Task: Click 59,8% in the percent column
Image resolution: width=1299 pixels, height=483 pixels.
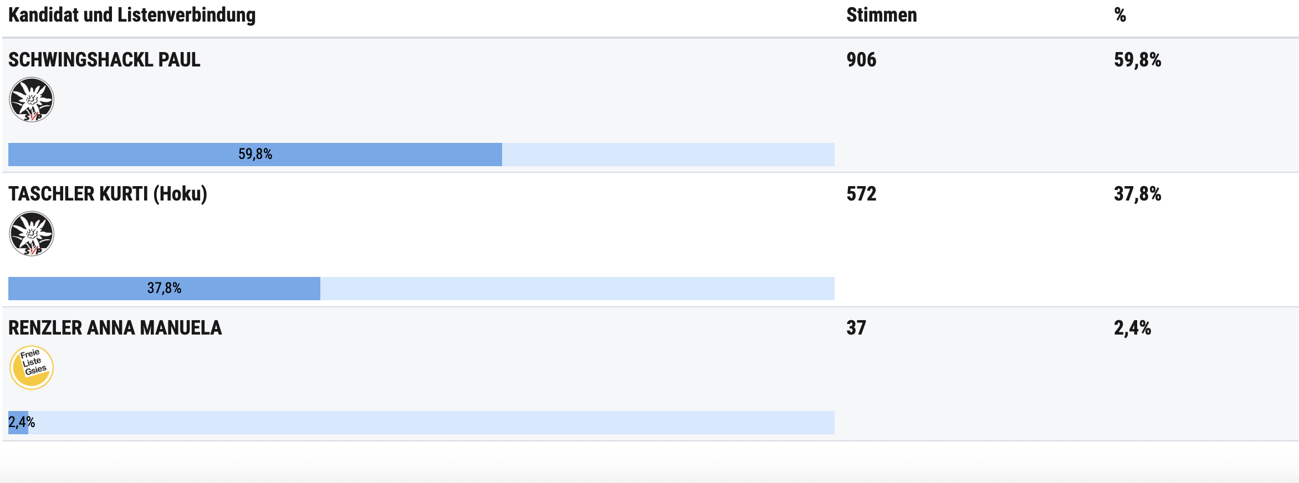Action: point(1137,60)
